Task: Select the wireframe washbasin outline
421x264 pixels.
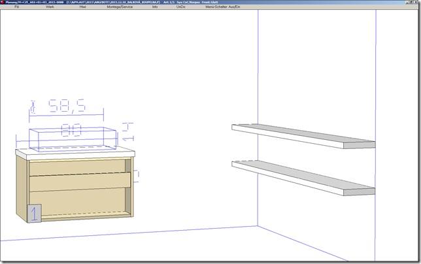Action: pyautogui.click(x=73, y=139)
